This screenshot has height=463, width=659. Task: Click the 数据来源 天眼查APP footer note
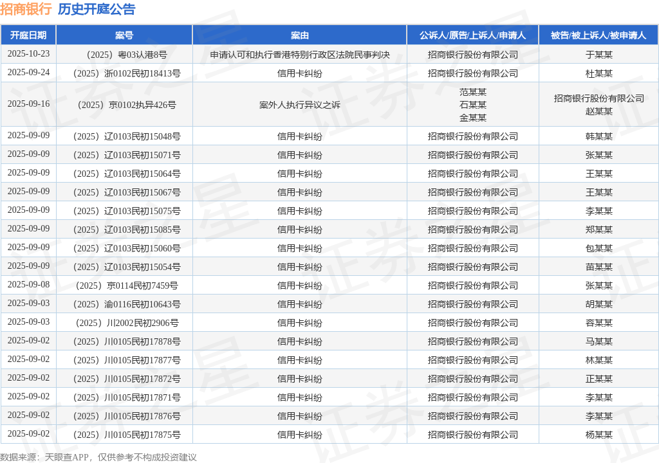coord(98,457)
